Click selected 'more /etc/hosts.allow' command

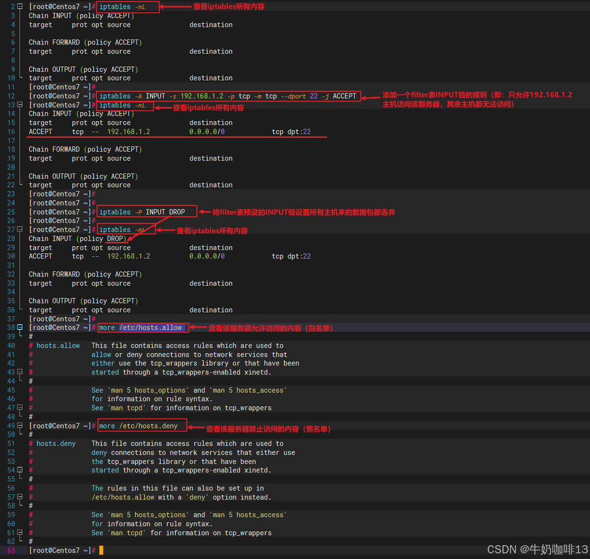coord(140,328)
